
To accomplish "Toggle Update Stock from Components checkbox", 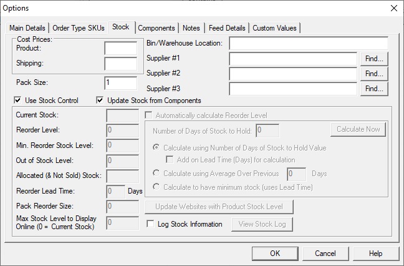I will (x=100, y=100).
